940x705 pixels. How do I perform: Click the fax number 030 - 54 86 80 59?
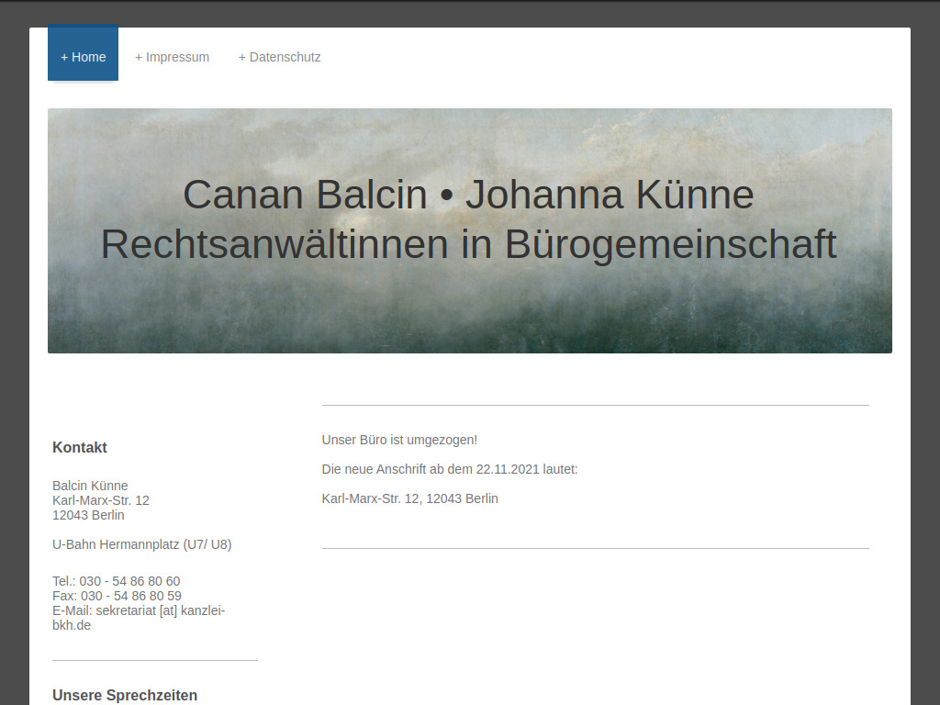tap(117, 595)
